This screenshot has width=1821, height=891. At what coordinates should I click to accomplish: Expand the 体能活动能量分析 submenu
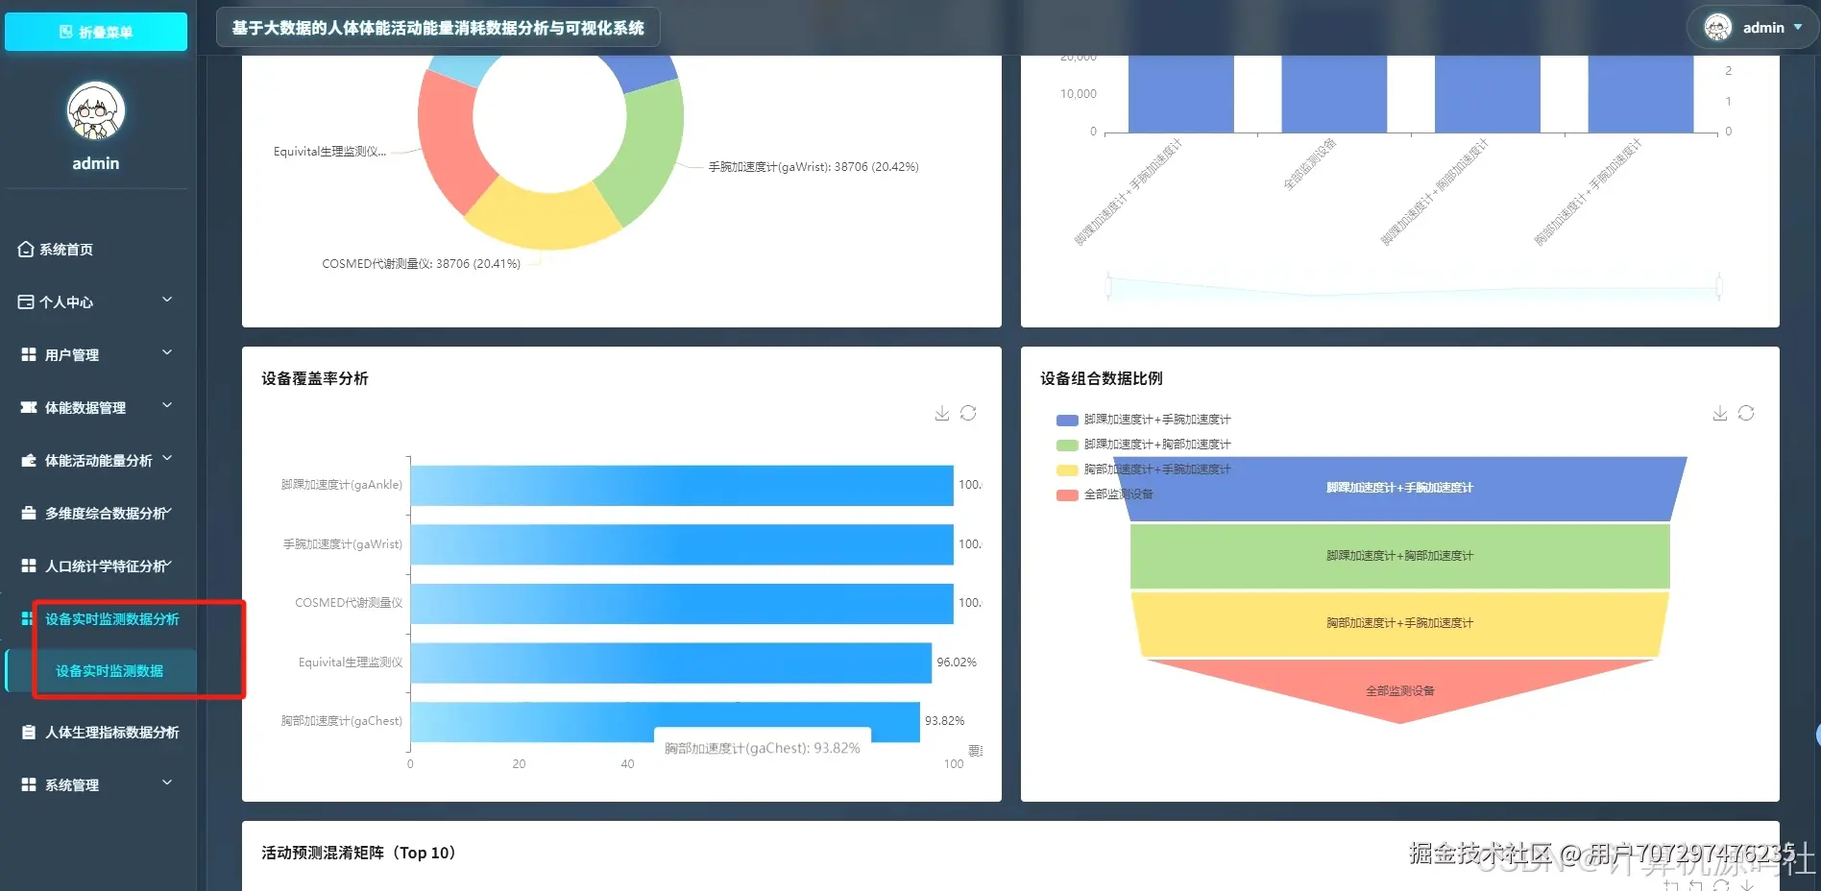[x=96, y=460]
